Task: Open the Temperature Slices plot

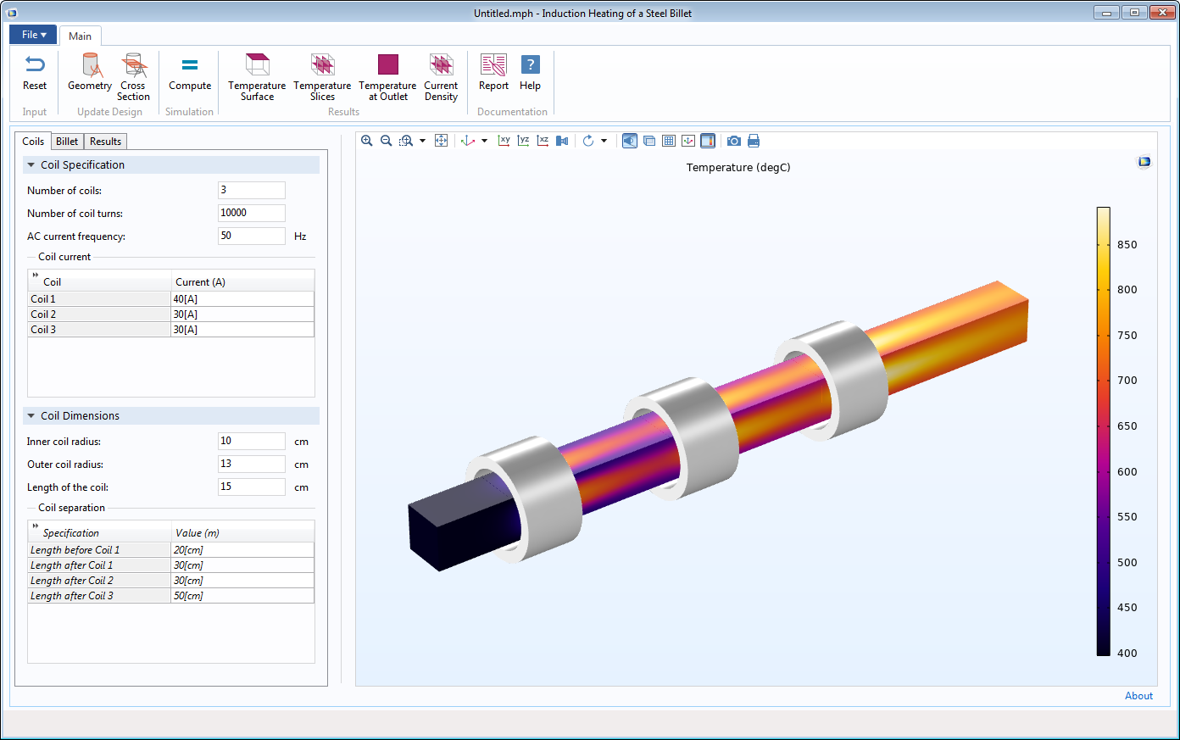Action: click(x=322, y=75)
